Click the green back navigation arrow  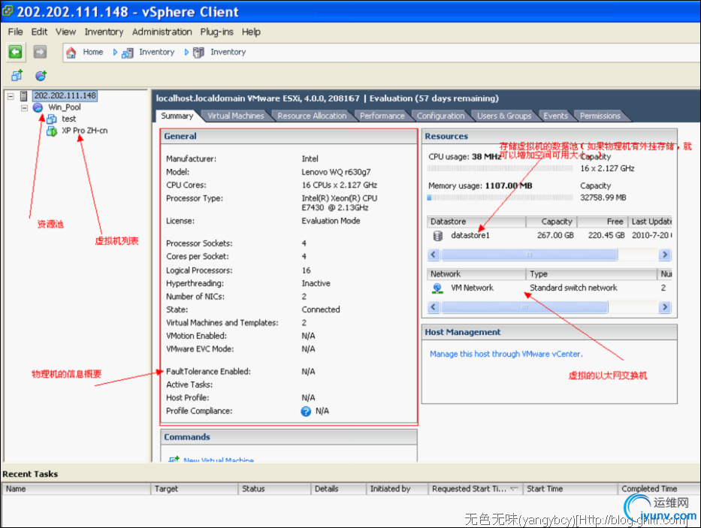click(x=16, y=52)
